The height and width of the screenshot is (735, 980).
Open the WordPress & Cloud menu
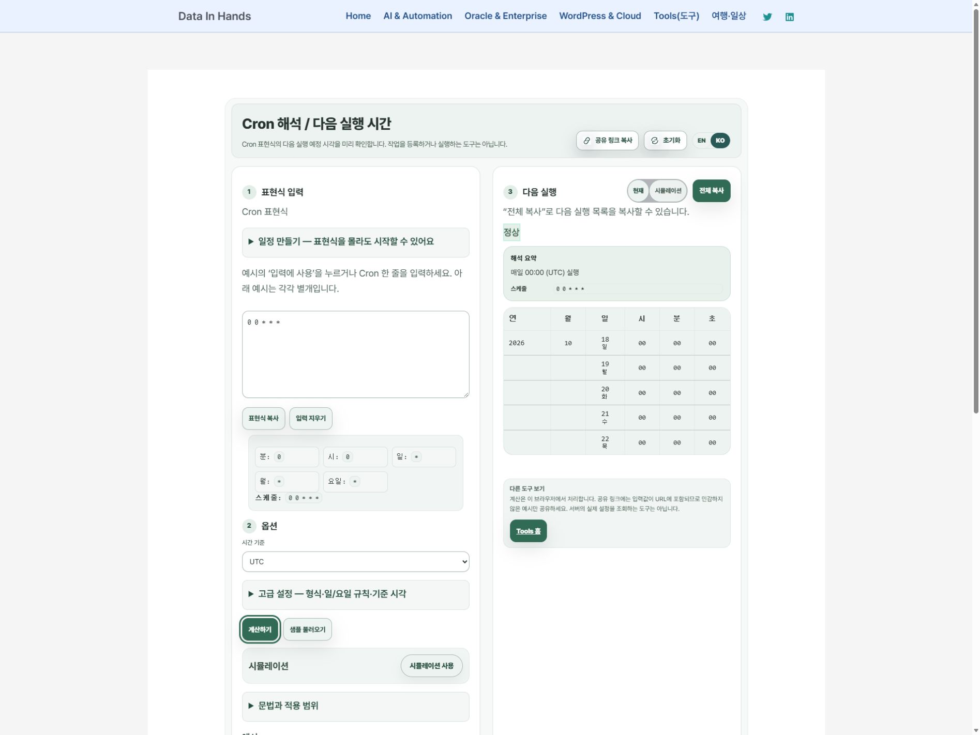[x=600, y=16]
